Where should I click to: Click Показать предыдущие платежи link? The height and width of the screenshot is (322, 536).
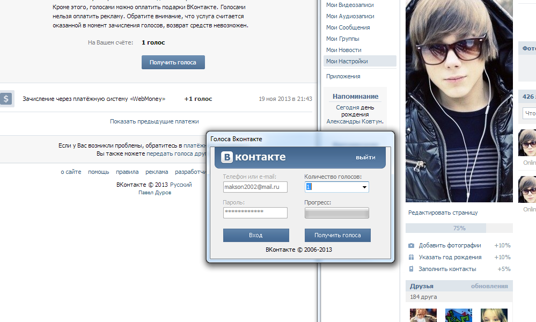[x=154, y=121]
